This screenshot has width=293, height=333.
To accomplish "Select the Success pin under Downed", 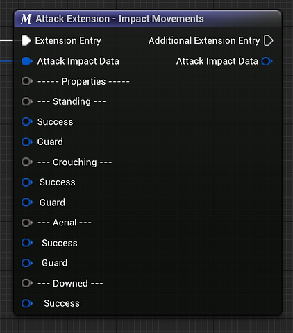I will click(27, 303).
